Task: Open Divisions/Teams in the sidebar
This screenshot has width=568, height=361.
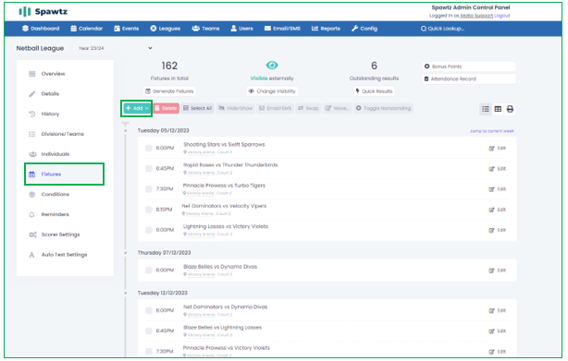Action: (x=62, y=134)
